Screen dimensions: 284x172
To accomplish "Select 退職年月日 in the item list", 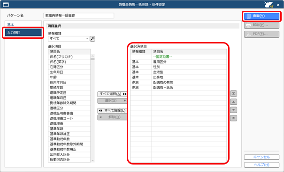I will [69, 98].
